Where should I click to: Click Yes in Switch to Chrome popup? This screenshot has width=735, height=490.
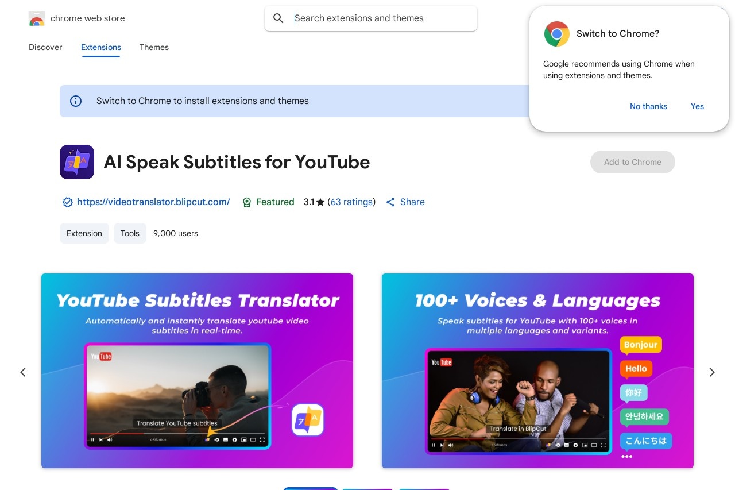tap(697, 106)
